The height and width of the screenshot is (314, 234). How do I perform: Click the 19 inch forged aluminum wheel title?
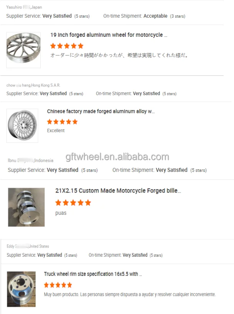click(109, 35)
